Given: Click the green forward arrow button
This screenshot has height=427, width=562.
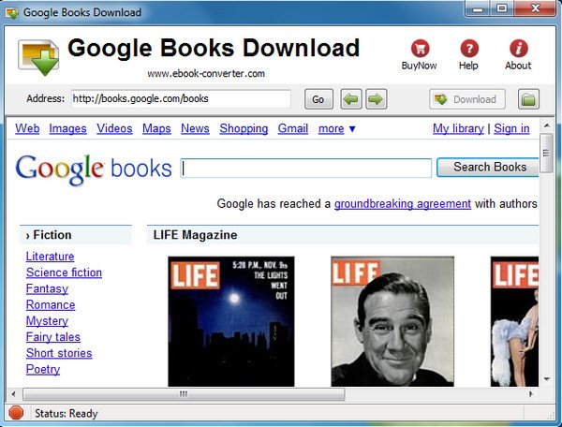Looking at the screenshot, I should [376, 99].
